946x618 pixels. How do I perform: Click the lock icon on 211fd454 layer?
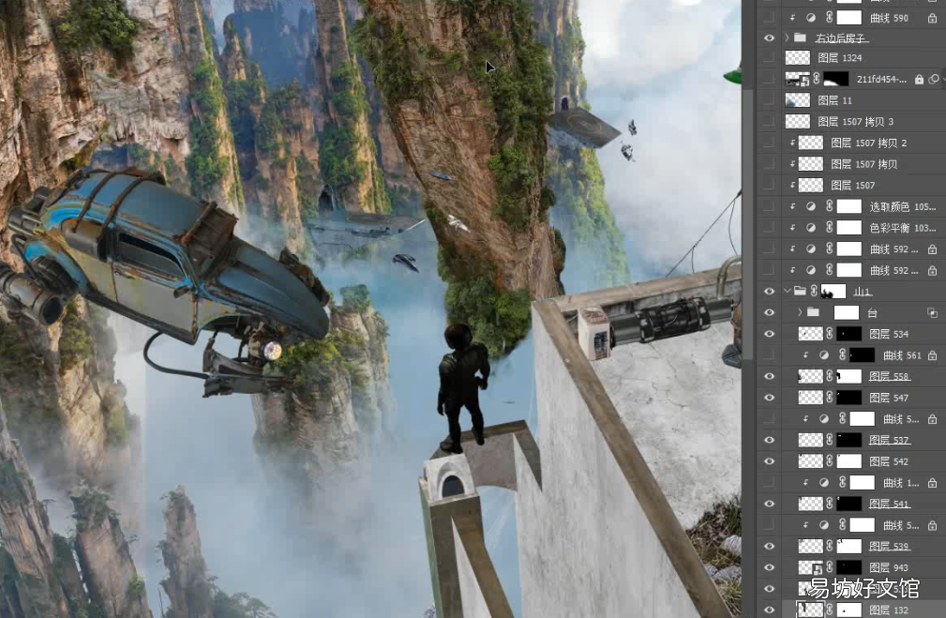pyautogui.click(x=919, y=79)
